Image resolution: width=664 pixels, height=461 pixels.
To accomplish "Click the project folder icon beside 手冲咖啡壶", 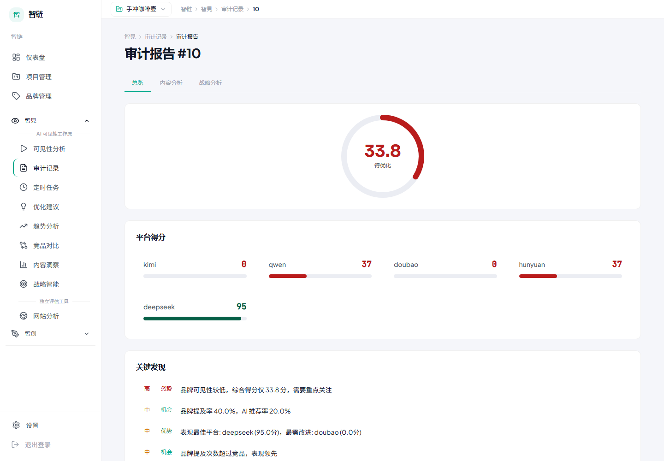I will pos(119,9).
